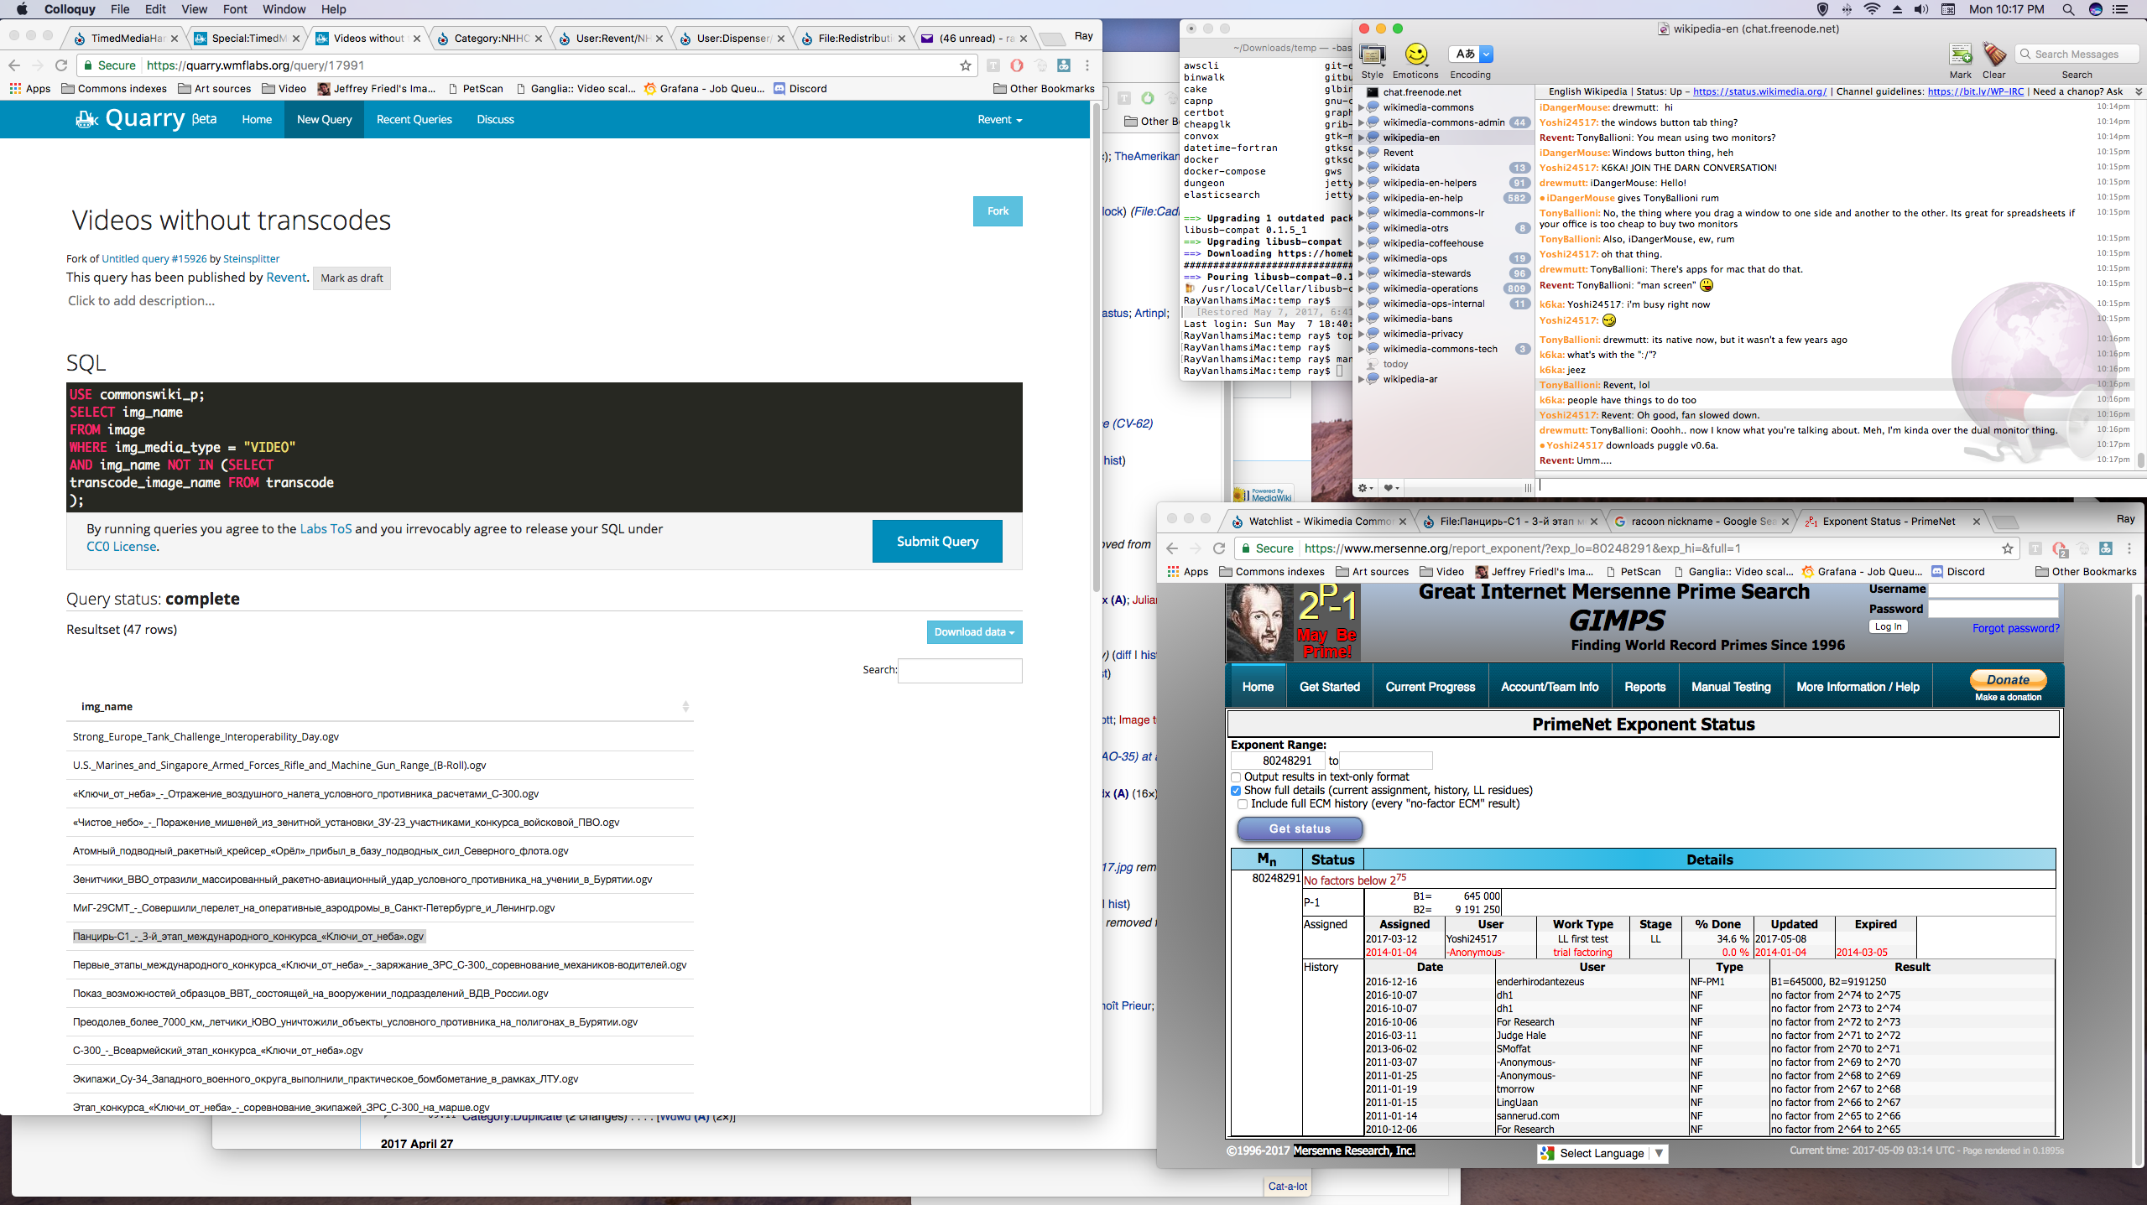This screenshot has height=1205, width=2147.
Task: Expand the channel topic with the double chevron
Action: [x=2139, y=91]
